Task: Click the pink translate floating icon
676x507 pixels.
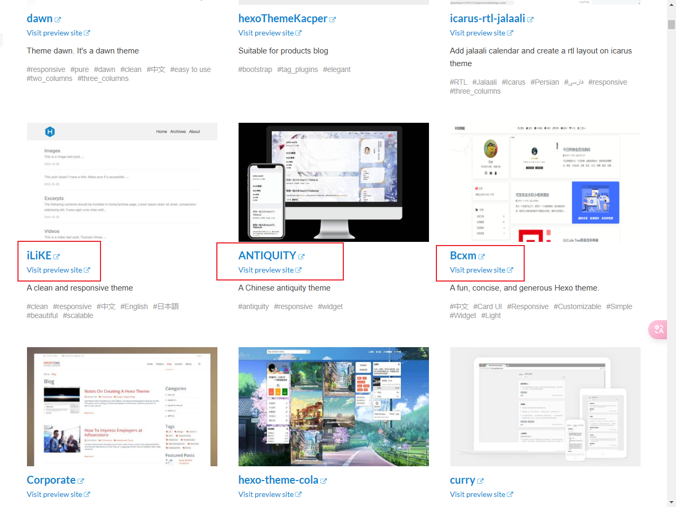Action: click(x=659, y=329)
